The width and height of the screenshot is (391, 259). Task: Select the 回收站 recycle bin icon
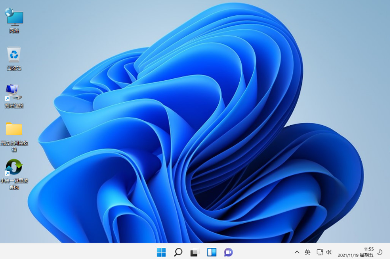pos(14,58)
